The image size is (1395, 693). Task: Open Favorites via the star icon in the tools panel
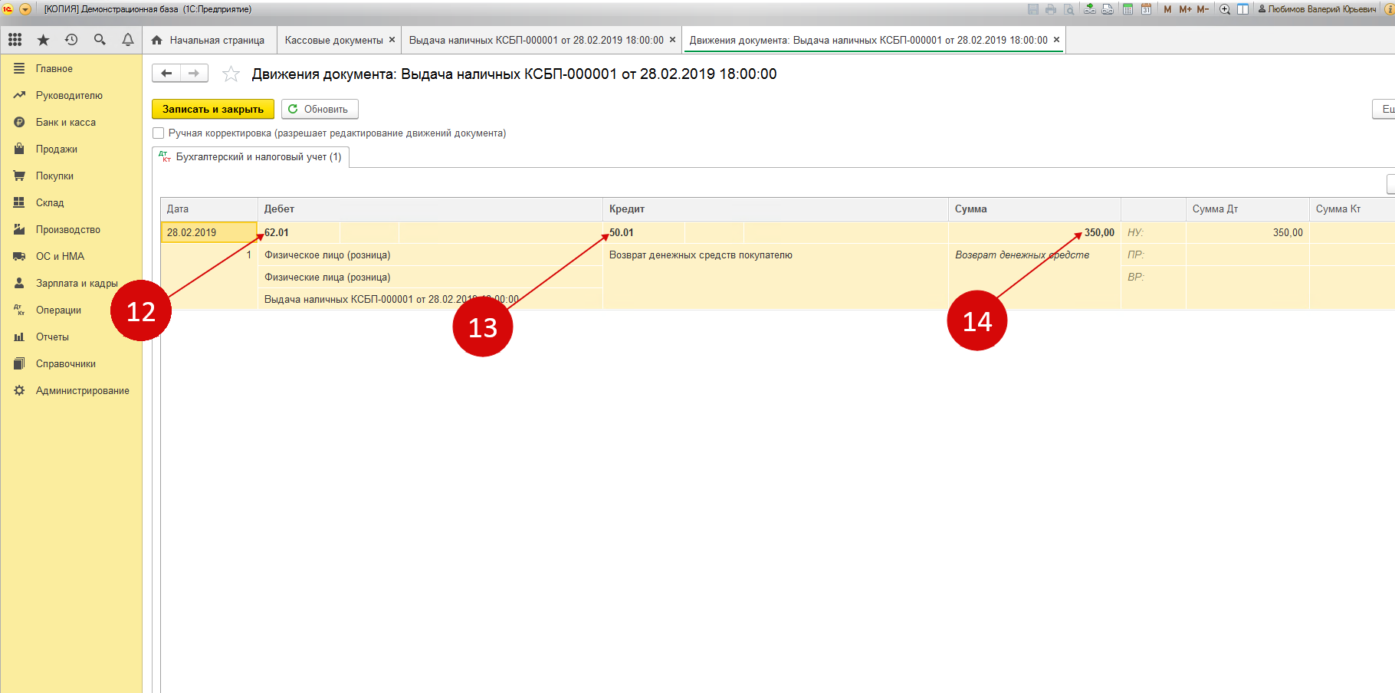(43, 40)
